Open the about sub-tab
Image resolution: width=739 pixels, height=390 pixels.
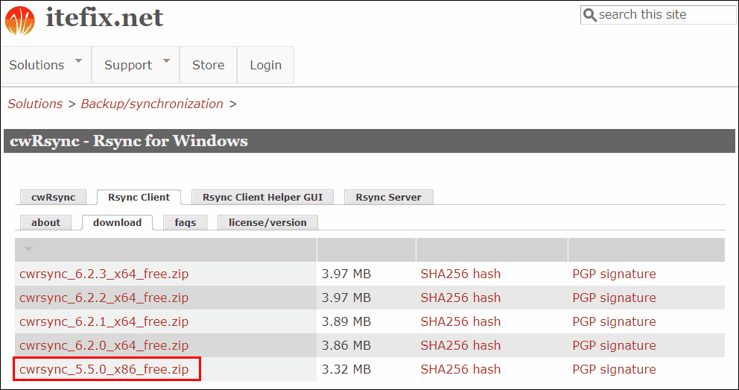click(45, 222)
